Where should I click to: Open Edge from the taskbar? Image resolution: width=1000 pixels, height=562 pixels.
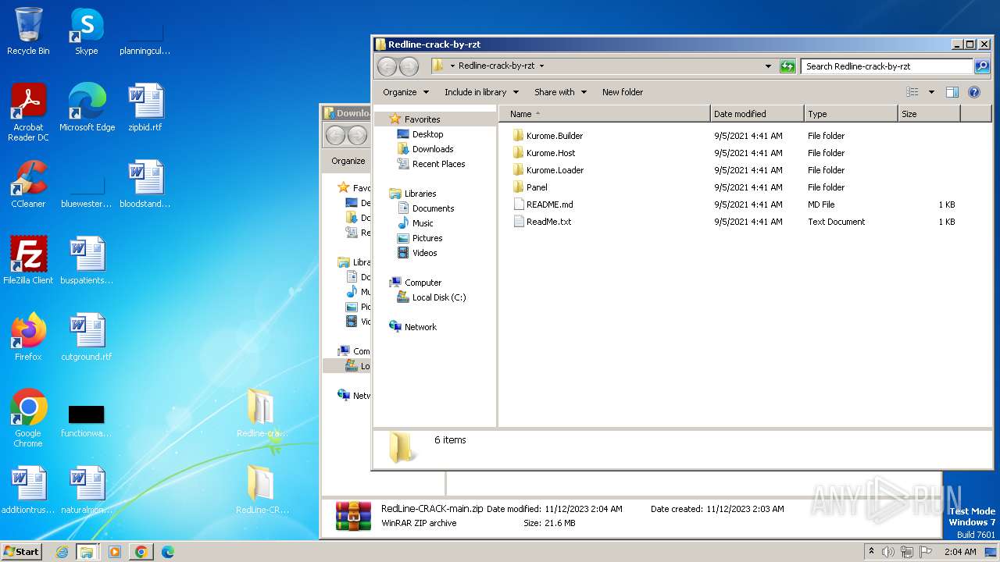point(168,552)
